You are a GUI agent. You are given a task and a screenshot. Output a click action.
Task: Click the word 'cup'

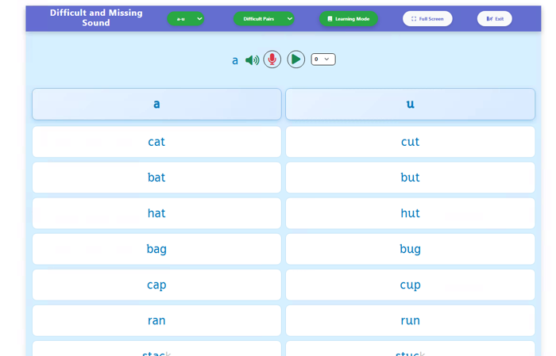[411, 285]
